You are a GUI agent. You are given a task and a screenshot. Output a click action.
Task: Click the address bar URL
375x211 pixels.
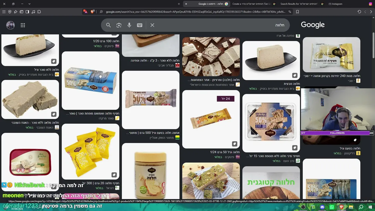click(195, 12)
